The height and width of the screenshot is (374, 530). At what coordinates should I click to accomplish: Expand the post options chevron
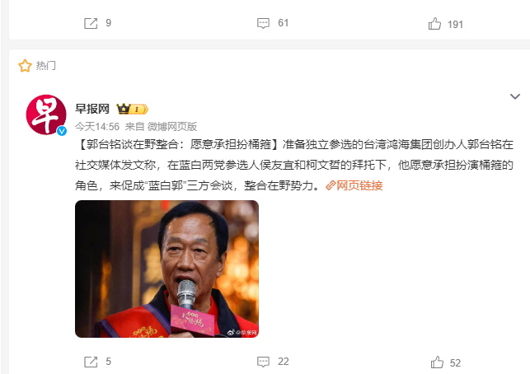tap(515, 96)
